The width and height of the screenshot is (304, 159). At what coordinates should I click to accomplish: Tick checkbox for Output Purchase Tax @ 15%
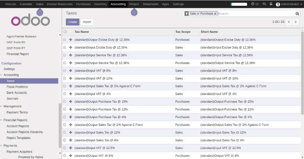(65, 101)
